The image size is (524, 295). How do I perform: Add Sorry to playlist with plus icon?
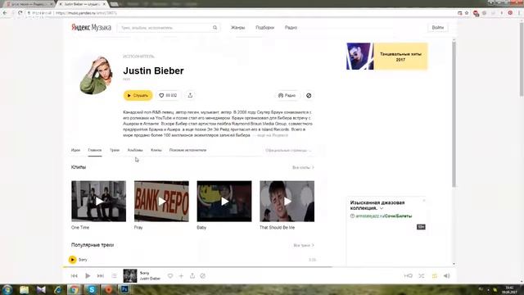[x=181, y=276]
